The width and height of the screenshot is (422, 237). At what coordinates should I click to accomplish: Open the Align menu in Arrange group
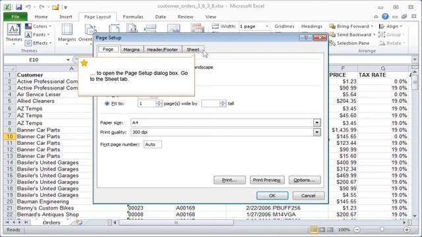(x=390, y=26)
